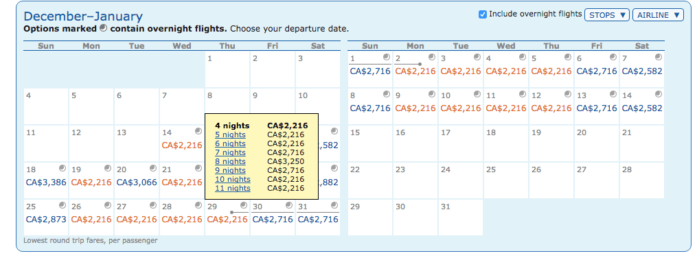Open the STOPS dropdown filter

(x=607, y=15)
